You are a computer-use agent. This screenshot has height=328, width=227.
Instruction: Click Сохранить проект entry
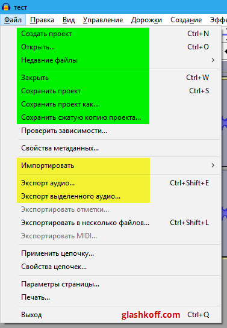111,91
